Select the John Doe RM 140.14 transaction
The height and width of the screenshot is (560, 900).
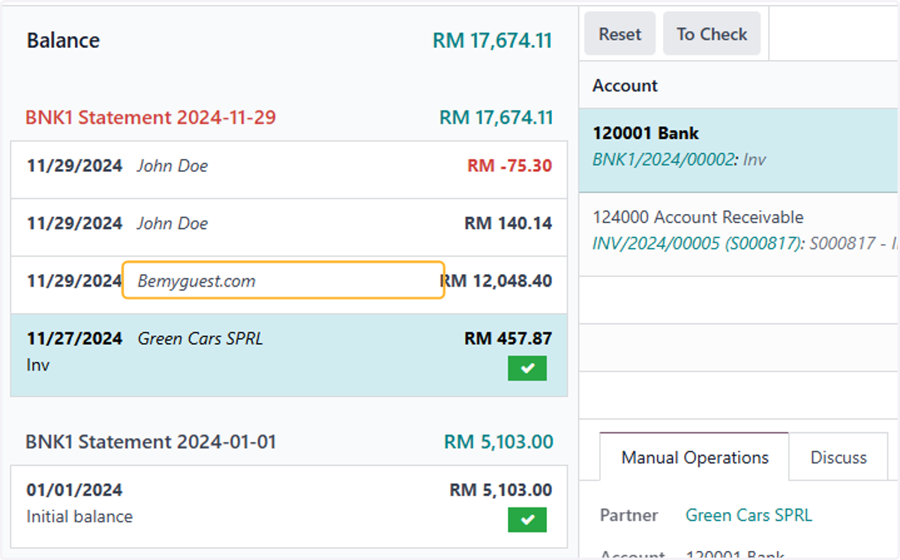point(289,227)
